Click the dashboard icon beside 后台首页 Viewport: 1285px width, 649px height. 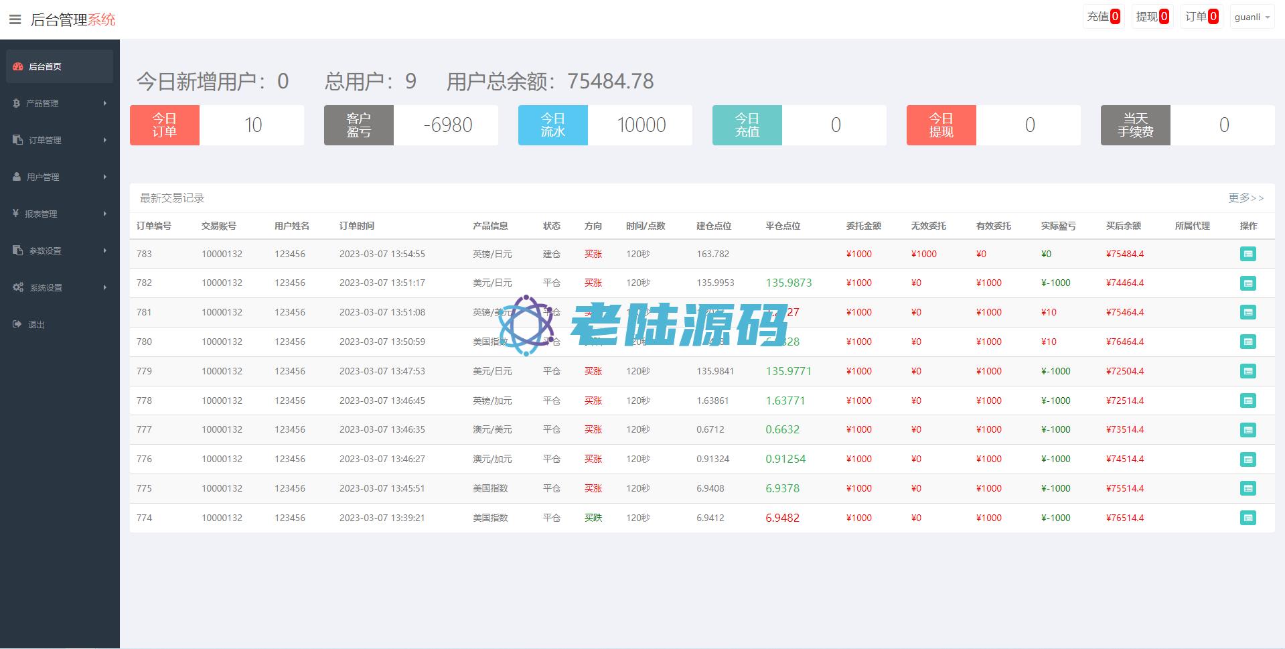pos(18,66)
